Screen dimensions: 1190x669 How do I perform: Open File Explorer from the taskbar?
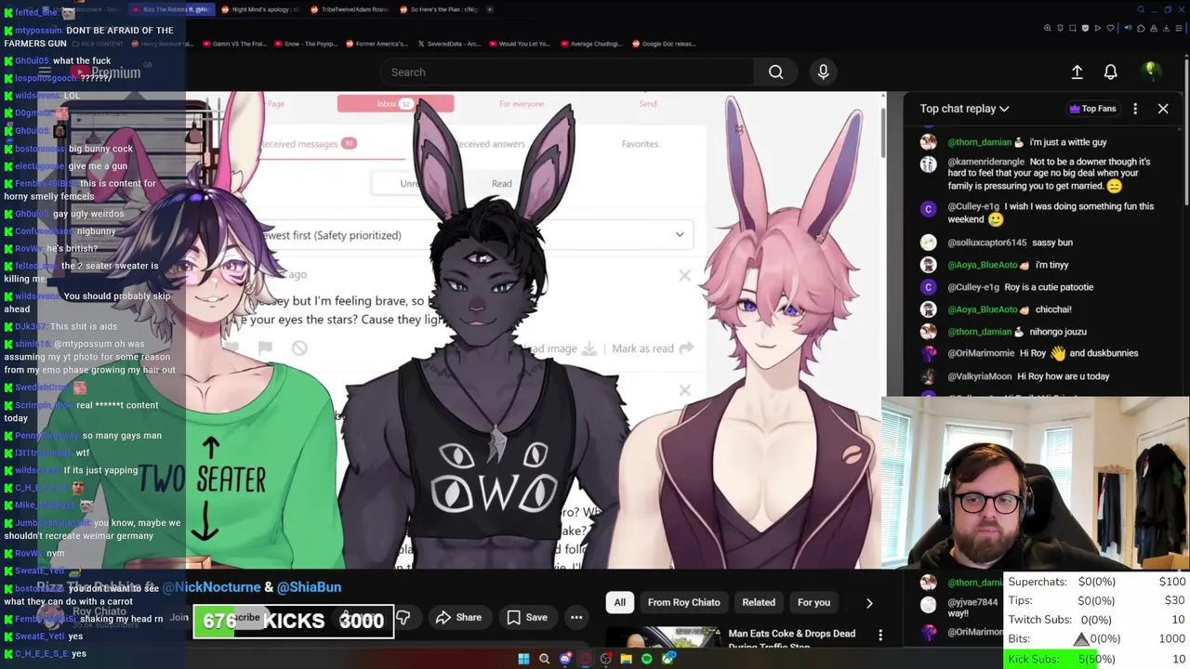click(x=627, y=659)
